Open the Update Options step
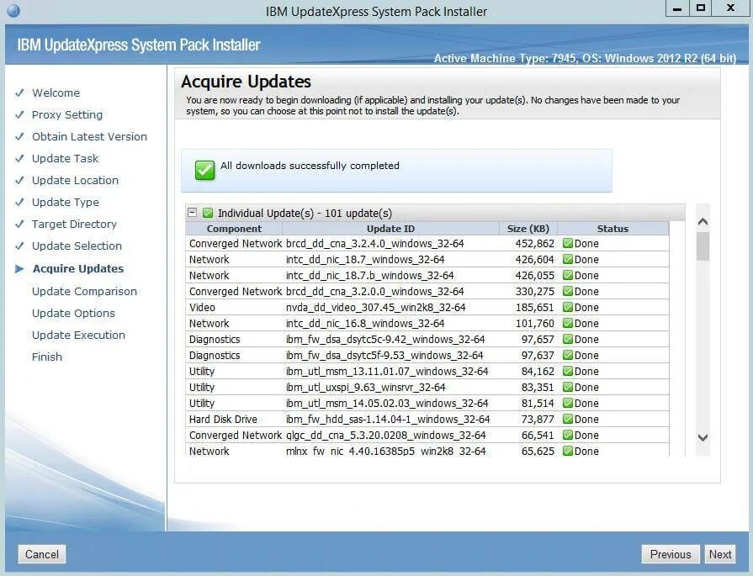Viewport: 753px width, 576px height. coord(73,313)
